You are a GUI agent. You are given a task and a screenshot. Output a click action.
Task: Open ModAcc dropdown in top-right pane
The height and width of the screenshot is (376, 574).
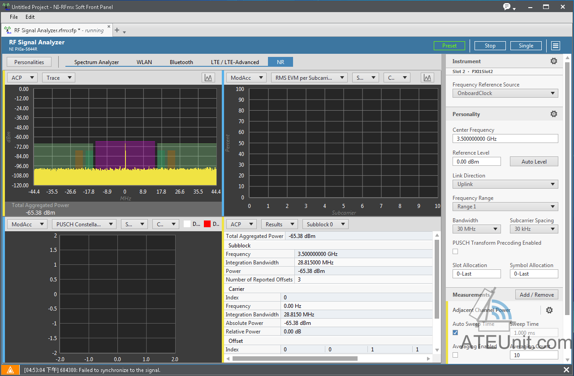coord(246,78)
